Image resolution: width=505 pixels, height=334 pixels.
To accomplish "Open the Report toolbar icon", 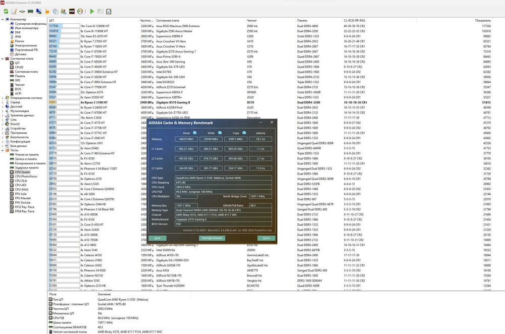I will 14,12.
